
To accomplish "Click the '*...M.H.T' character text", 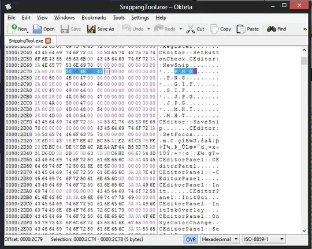I will point(176,109).
